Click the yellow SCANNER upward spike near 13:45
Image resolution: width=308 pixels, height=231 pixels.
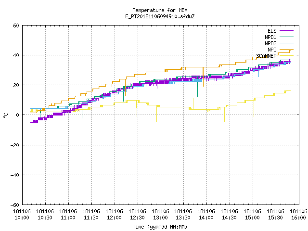(x=193, y=103)
